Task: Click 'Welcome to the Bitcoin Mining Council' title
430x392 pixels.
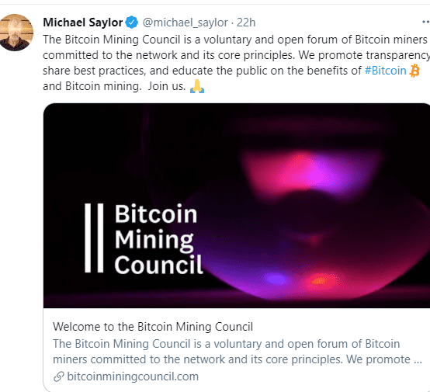Action: (153, 327)
